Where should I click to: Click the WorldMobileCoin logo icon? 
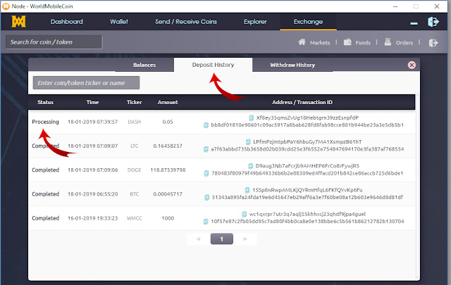[x=19, y=22]
